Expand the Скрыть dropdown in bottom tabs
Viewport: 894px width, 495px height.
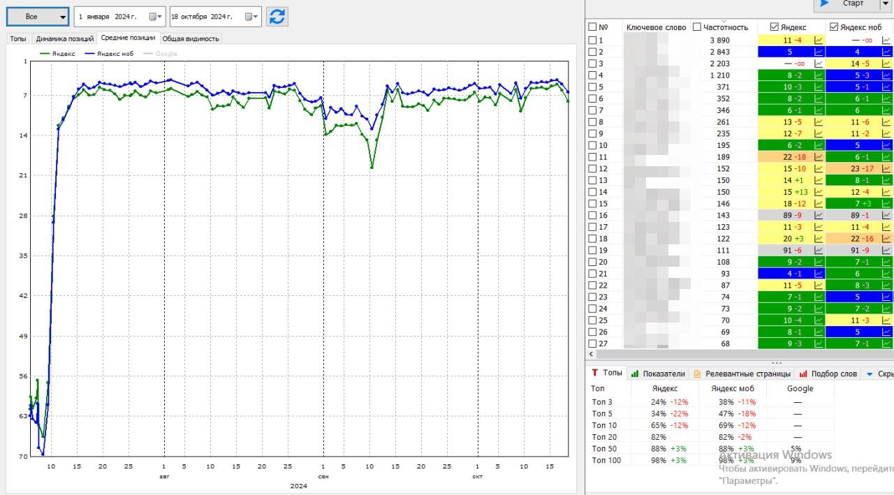[x=870, y=374]
